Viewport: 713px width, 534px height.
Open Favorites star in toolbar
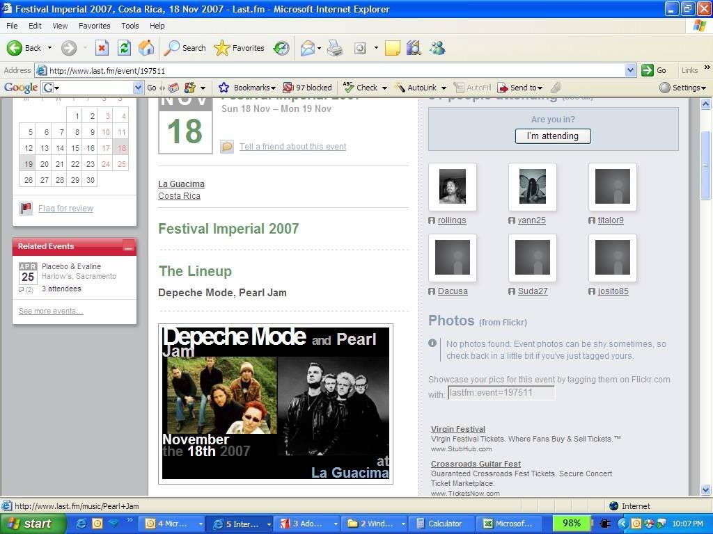pos(222,48)
